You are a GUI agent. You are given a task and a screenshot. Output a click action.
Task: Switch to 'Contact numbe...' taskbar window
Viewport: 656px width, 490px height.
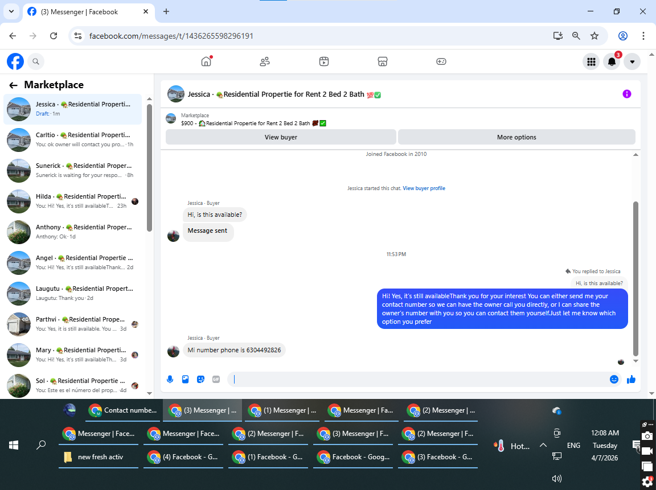tap(123, 410)
